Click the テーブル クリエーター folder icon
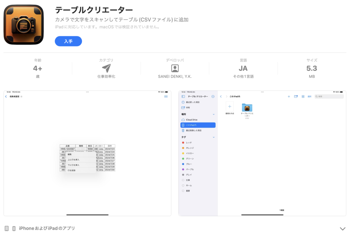The width and height of the screenshot is (353, 238). [247, 108]
